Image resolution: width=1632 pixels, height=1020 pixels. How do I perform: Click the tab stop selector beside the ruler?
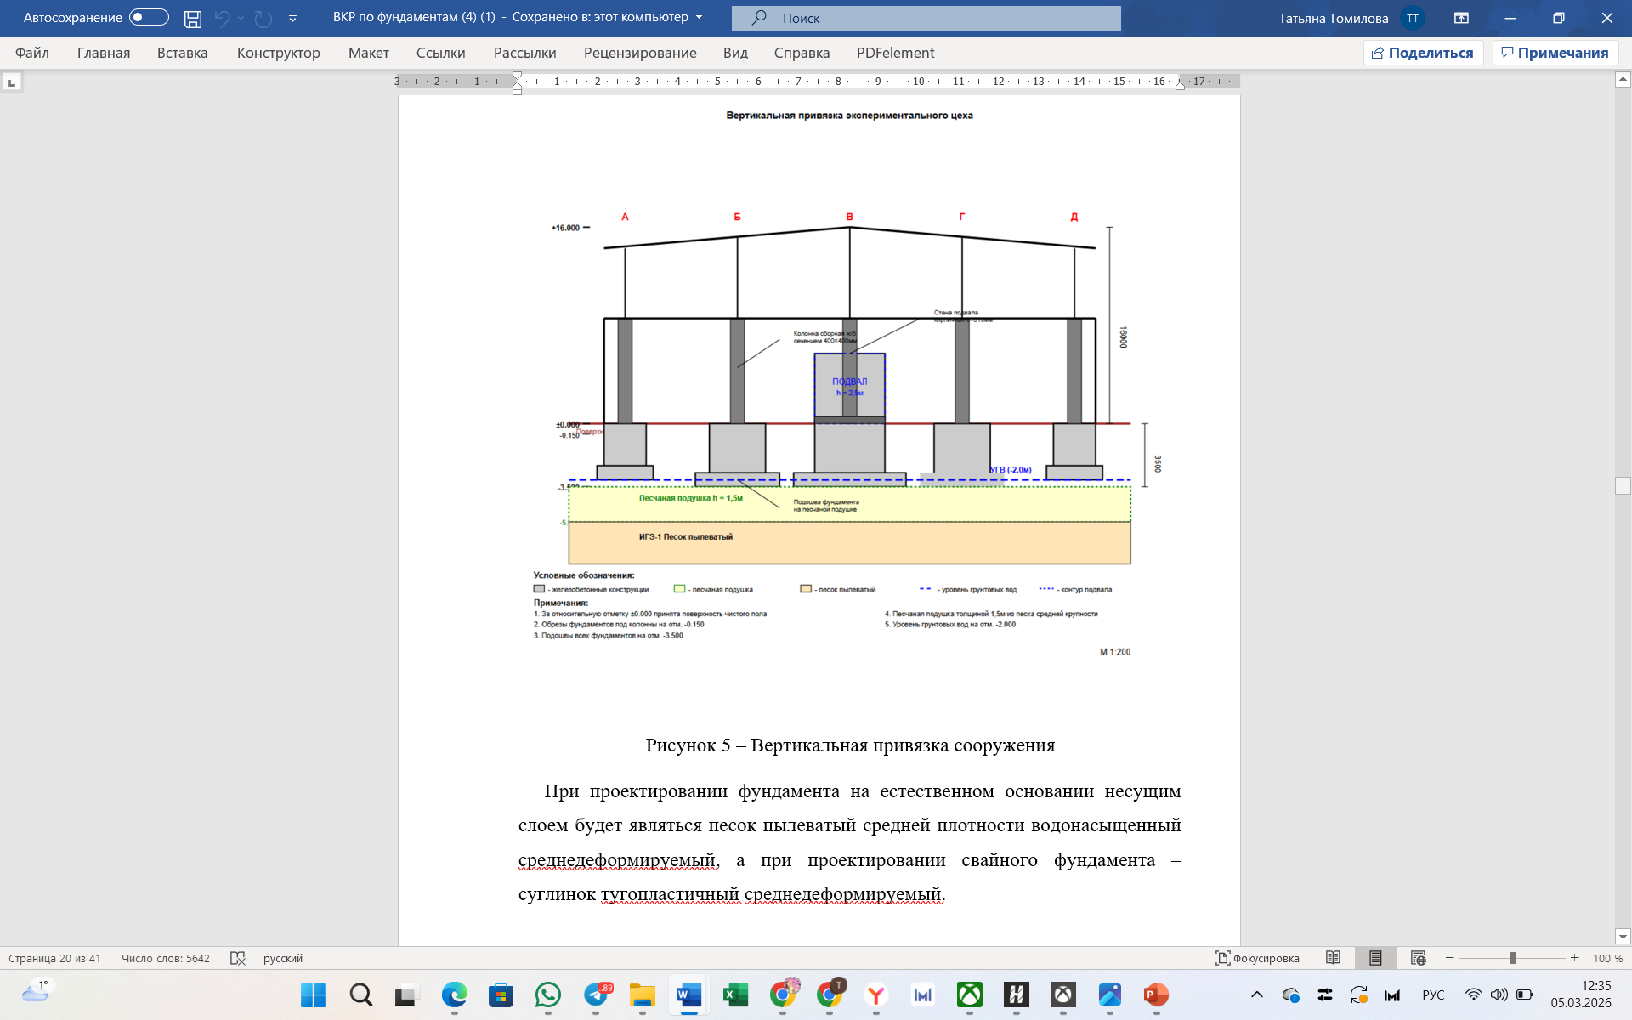pos(12,82)
